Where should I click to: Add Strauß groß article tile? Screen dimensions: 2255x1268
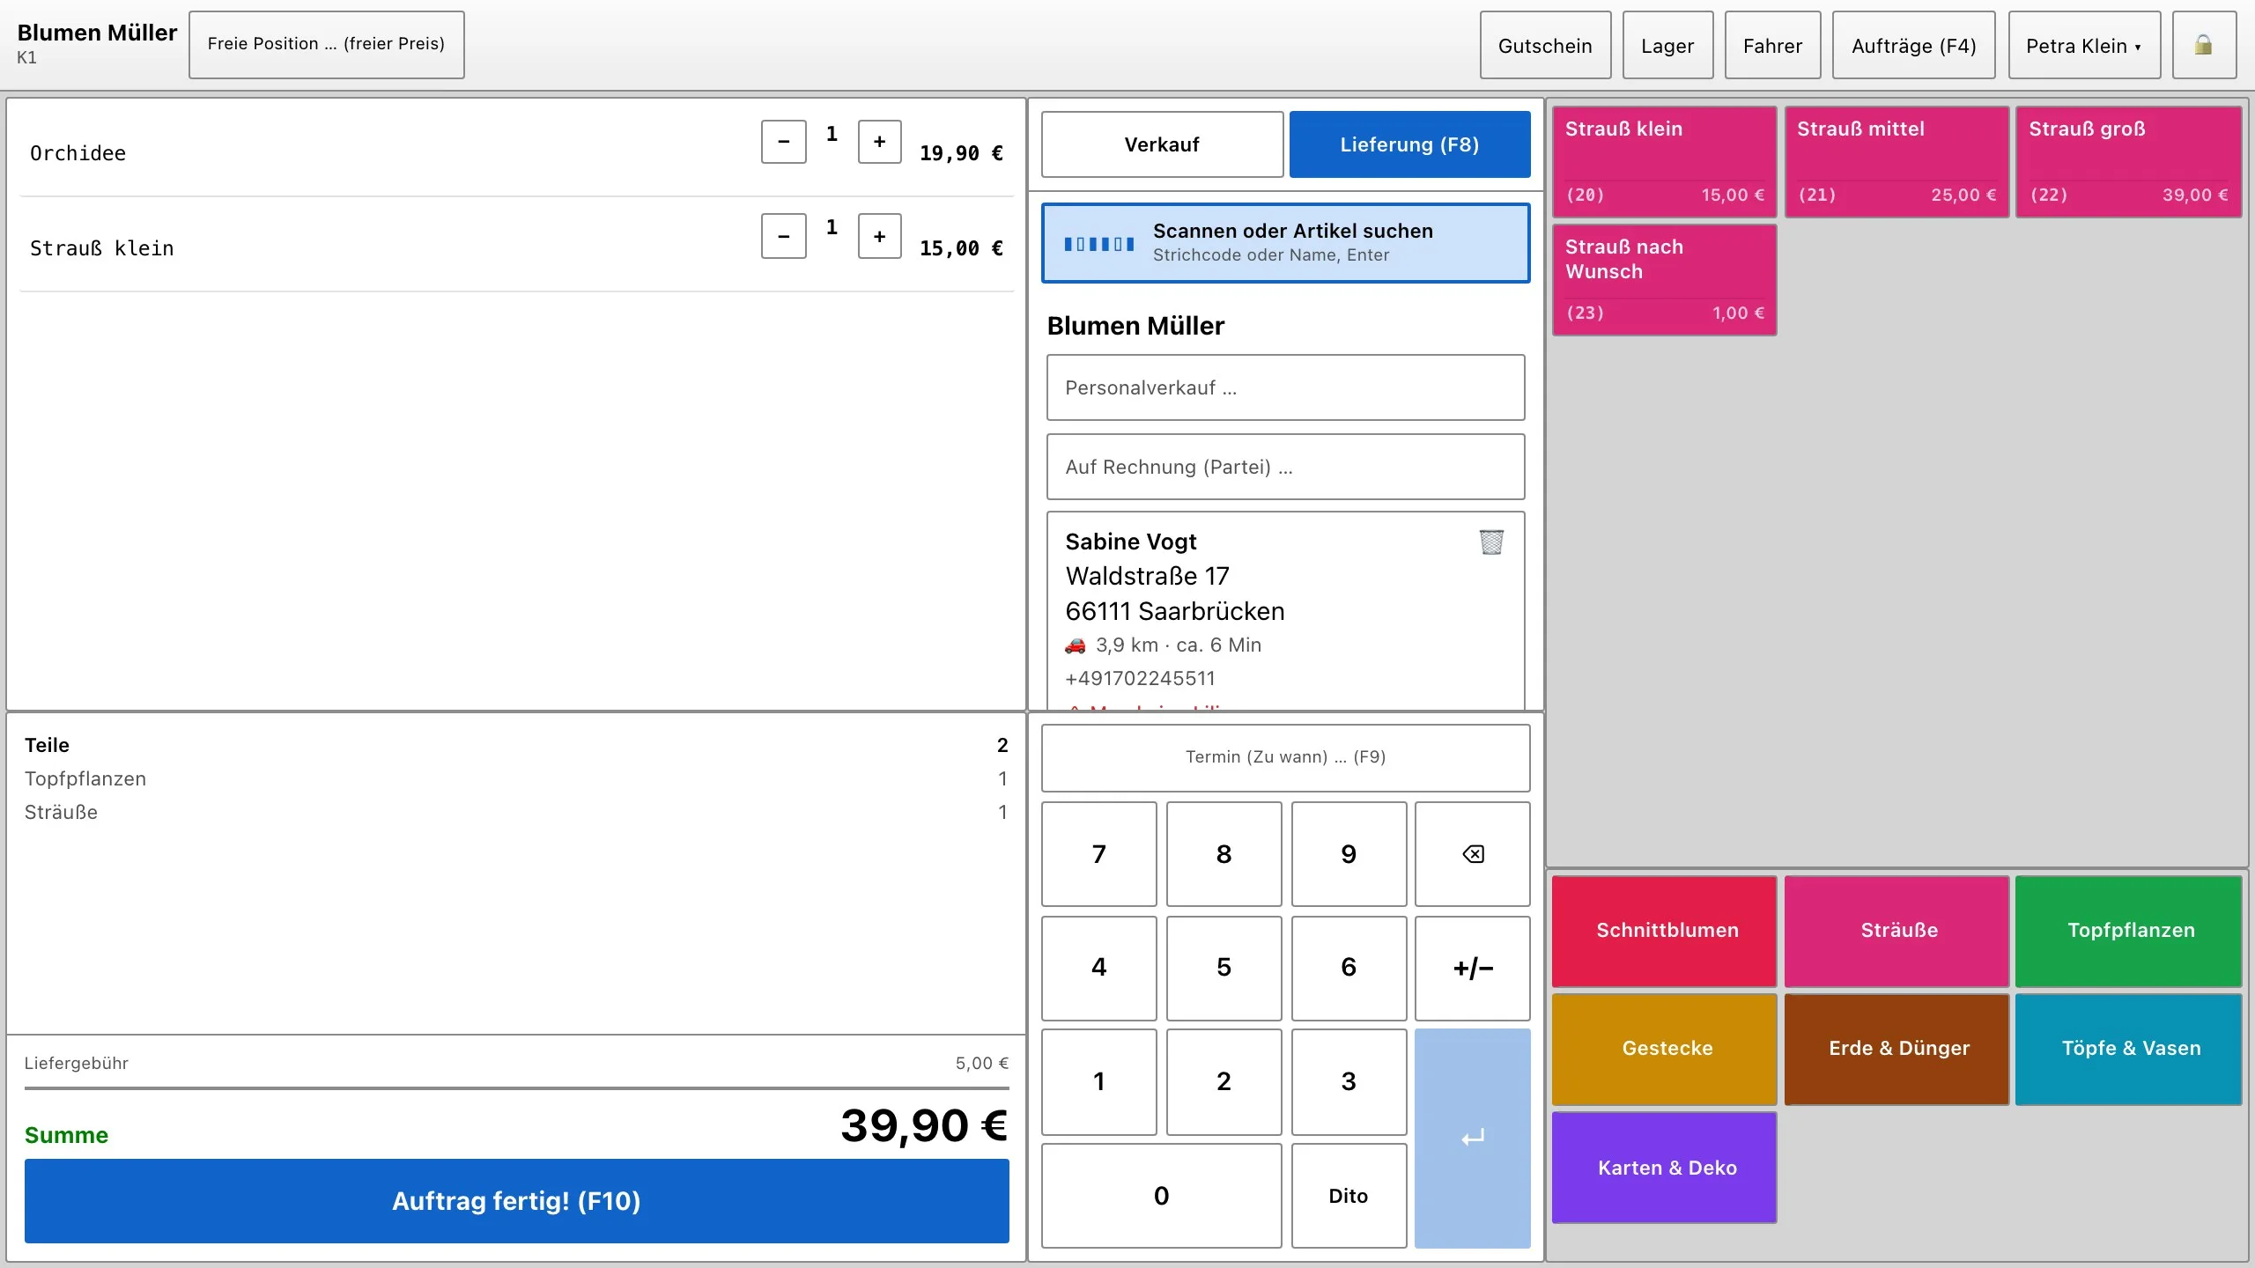tap(2128, 162)
